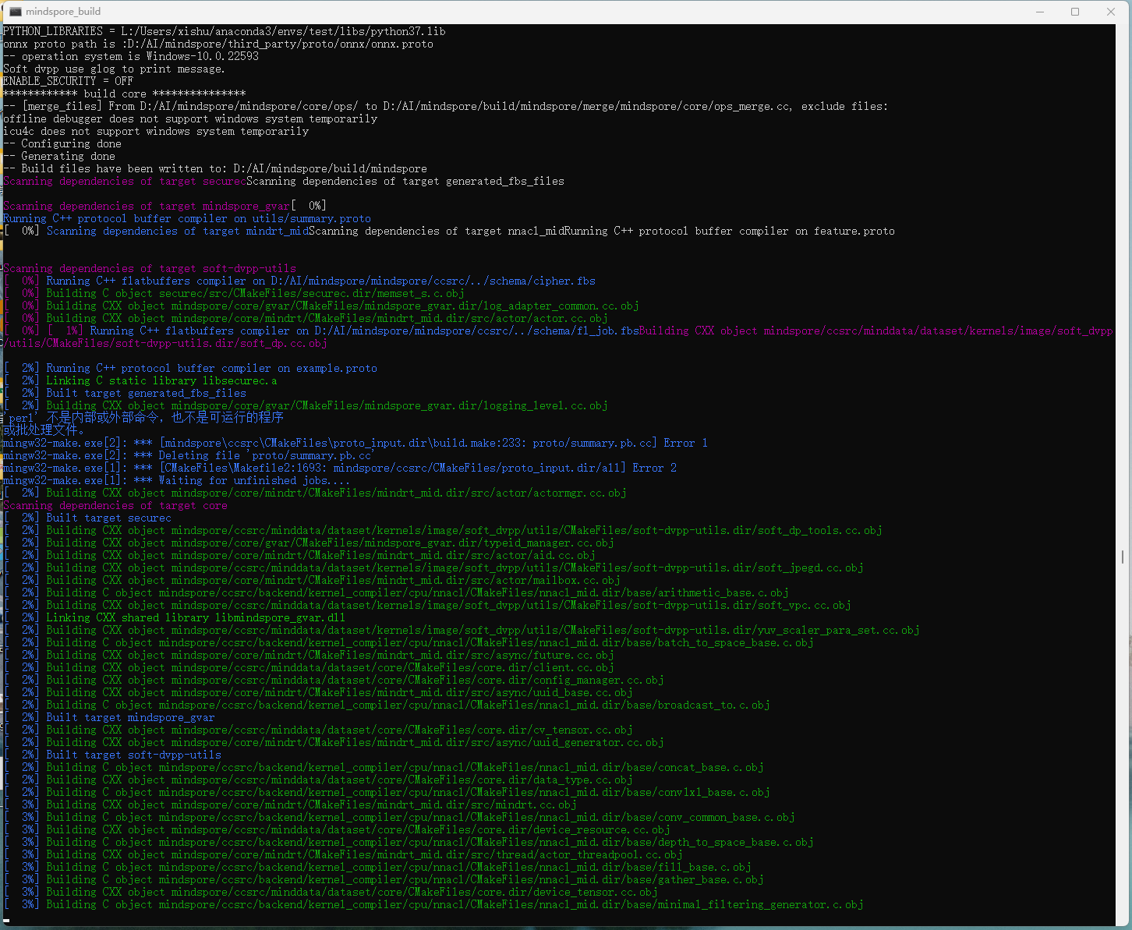This screenshot has height=930, width=1132.
Task: Minimize the mindspore_build window
Action: [1040, 12]
